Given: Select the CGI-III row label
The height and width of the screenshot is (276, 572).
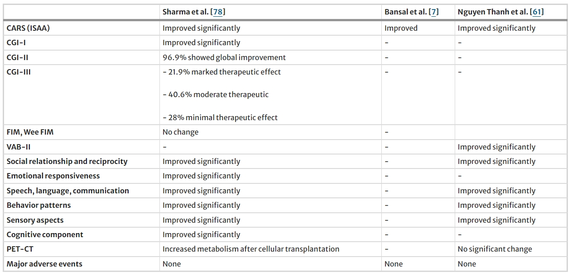Looking at the screenshot, I should [x=19, y=72].
